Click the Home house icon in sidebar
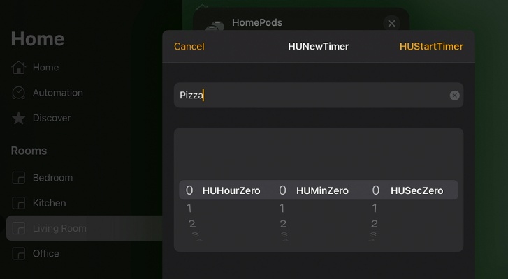Screen dimensions: 508x279 coord(19,68)
